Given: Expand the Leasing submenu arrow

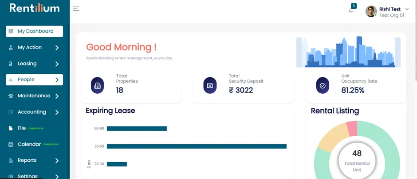Looking at the screenshot, I should (57, 64).
